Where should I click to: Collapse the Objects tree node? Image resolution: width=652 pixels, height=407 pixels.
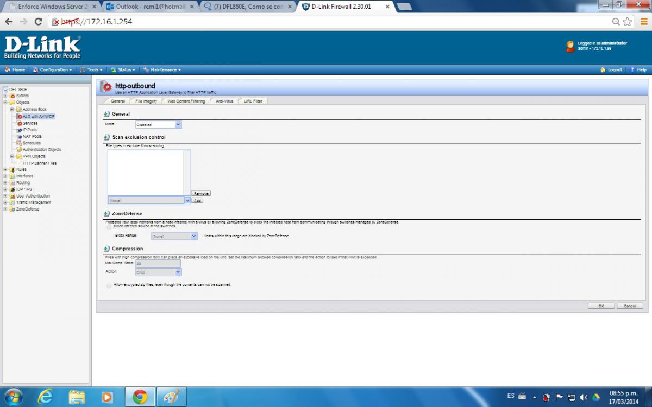pos(5,102)
